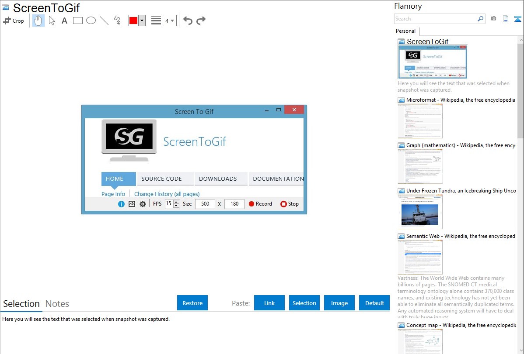Screen dimensions: 524x354
Task: Click the page document icon
Action: pos(506,19)
